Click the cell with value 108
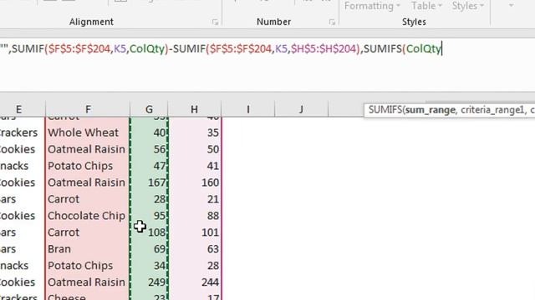This screenshot has width=535, height=300. click(149, 232)
